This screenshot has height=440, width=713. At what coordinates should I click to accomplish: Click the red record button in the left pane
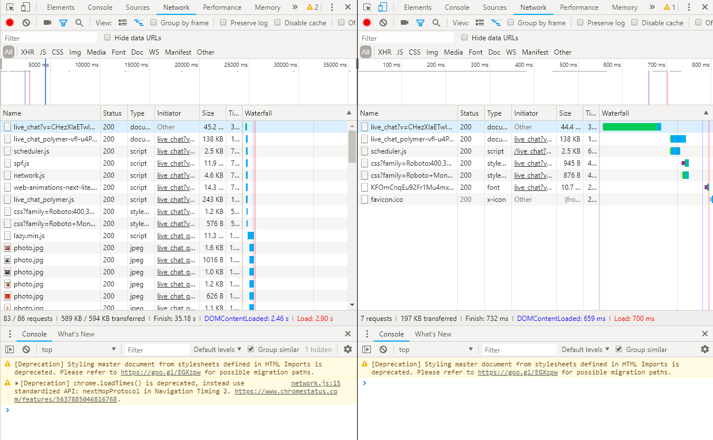click(x=10, y=23)
